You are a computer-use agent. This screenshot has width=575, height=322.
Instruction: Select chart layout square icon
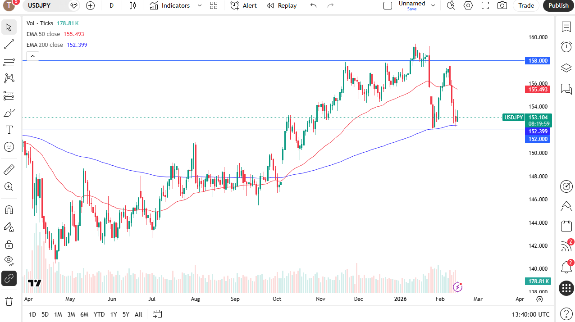[x=388, y=5]
